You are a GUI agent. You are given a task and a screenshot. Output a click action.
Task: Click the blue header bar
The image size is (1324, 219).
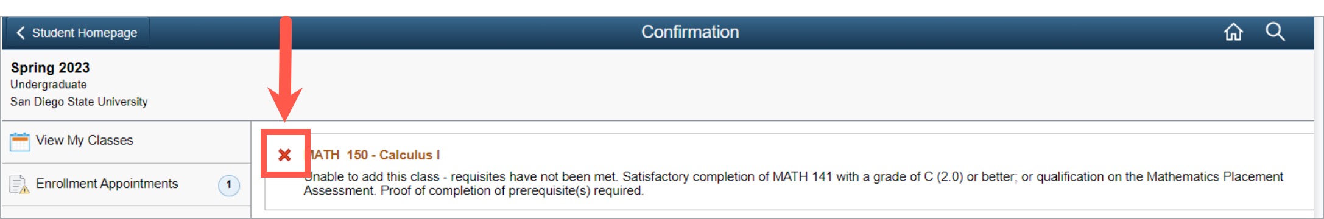(x=658, y=33)
